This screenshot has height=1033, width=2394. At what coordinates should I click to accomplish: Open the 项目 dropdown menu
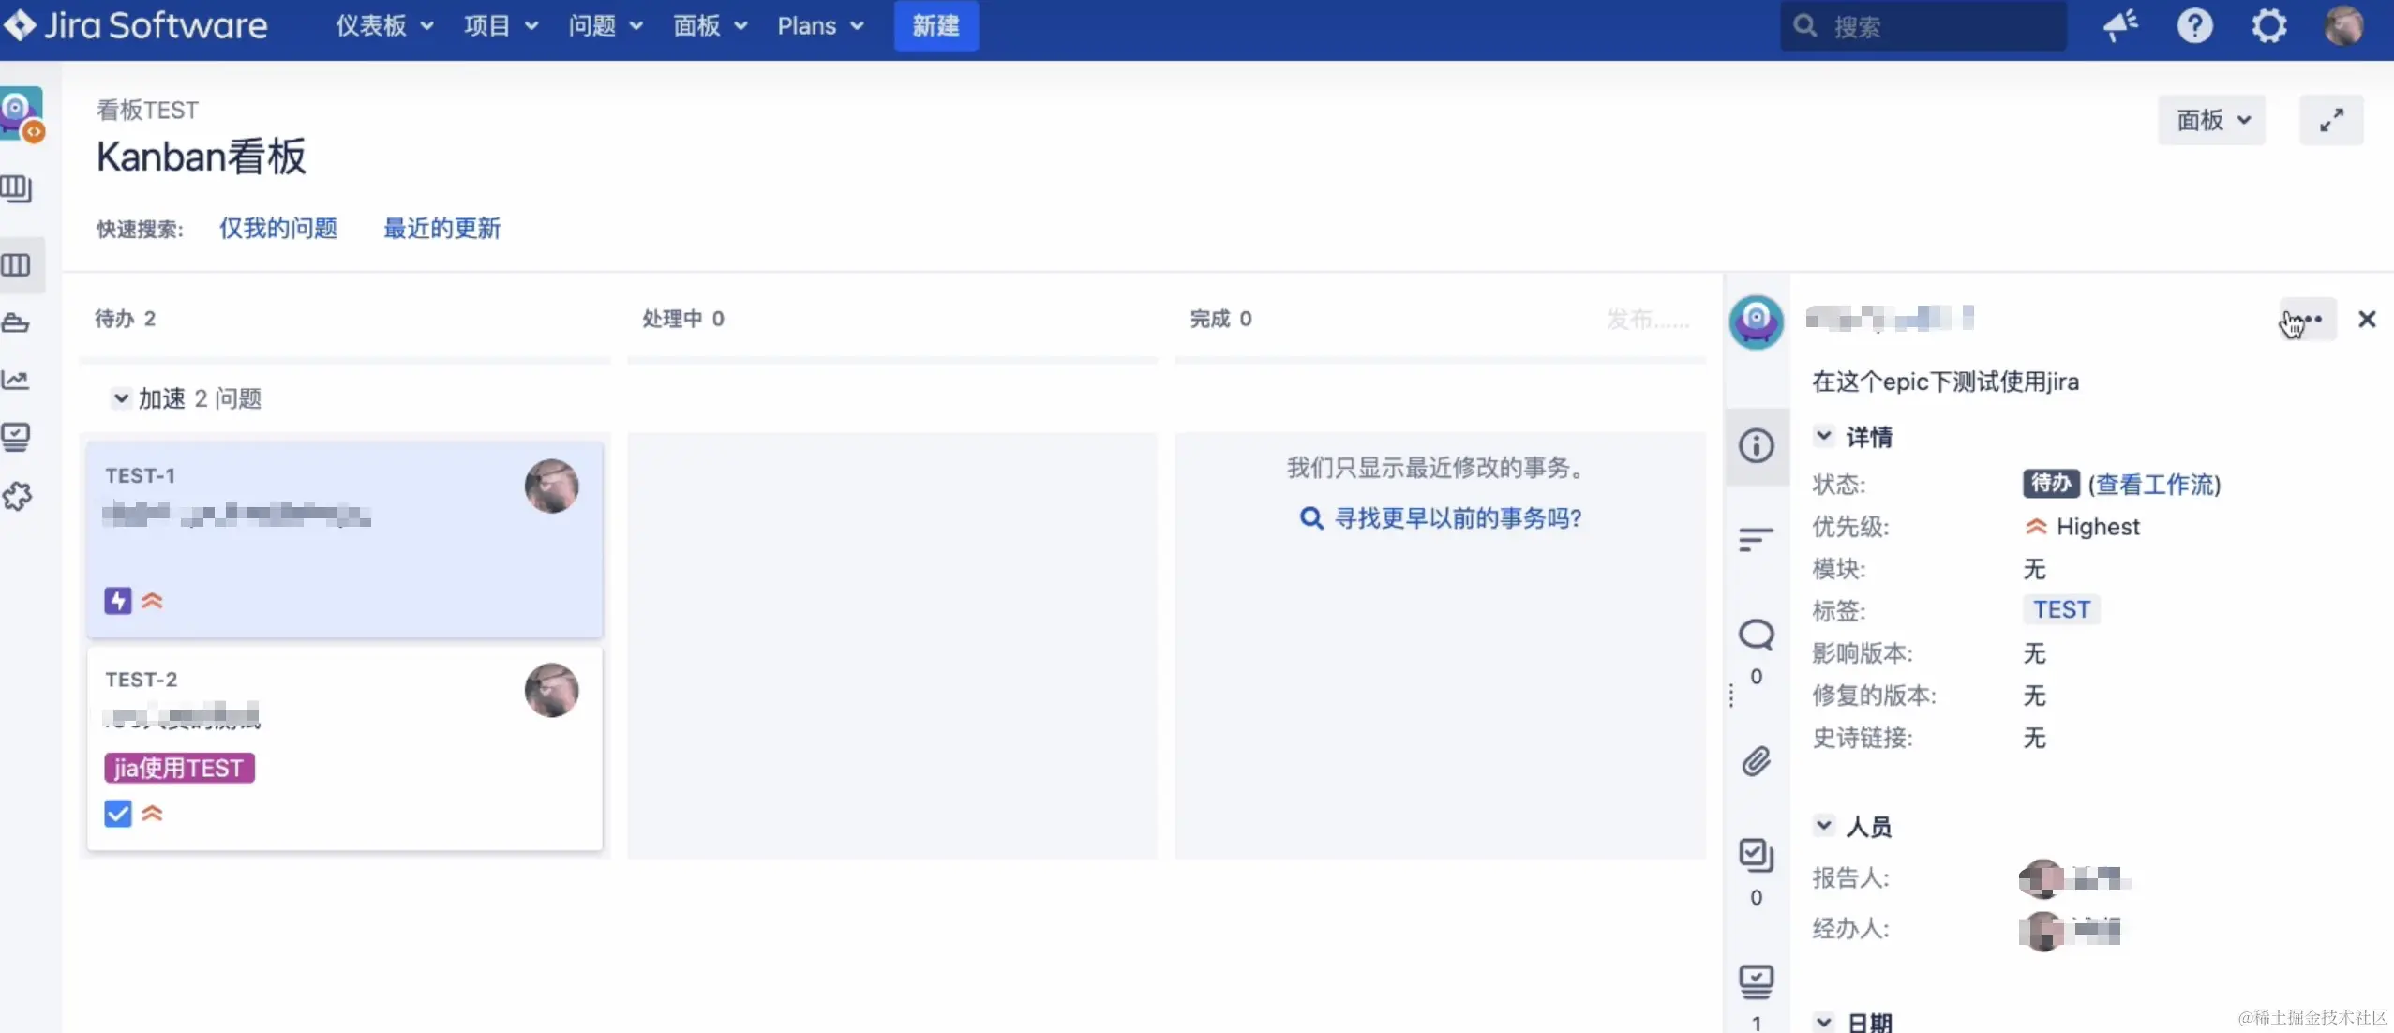point(501,26)
